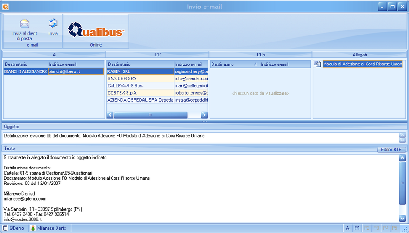Click the CC section header

tap(157, 55)
